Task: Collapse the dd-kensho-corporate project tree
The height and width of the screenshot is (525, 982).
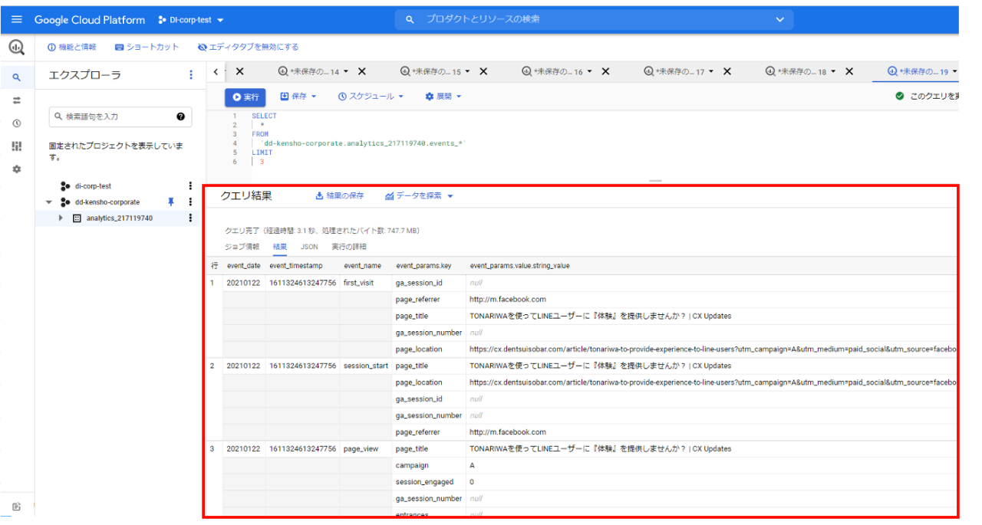Action: [49, 202]
